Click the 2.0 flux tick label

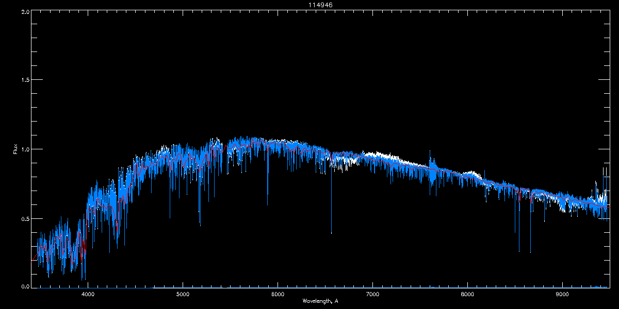(25, 11)
